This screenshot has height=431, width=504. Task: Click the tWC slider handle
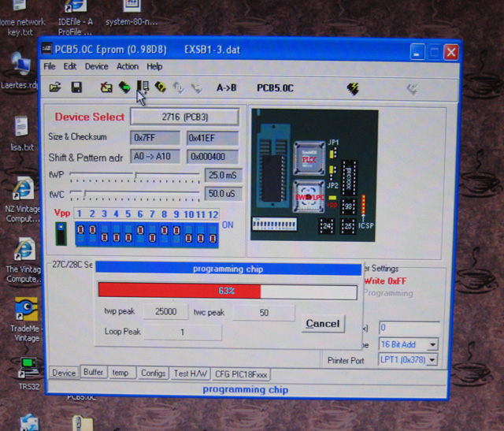click(x=85, y=194)
